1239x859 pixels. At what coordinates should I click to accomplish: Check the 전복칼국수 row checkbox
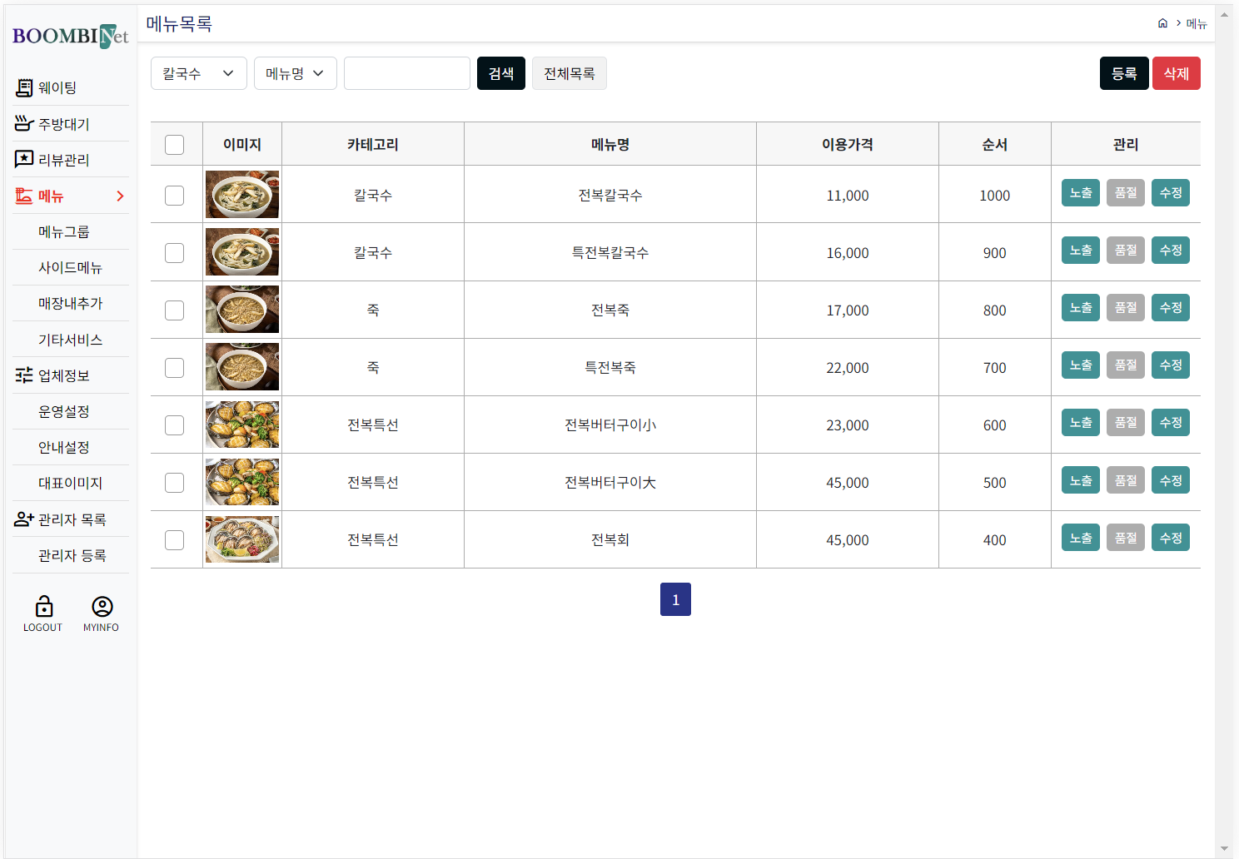[174, 196]
